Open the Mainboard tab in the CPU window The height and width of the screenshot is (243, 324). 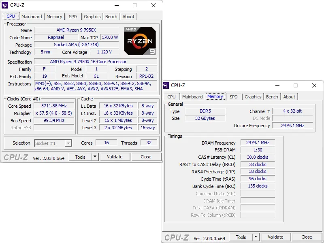coord(32,17)
